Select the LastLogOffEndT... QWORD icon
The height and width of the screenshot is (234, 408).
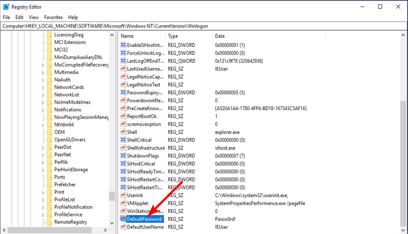(123, 61)
